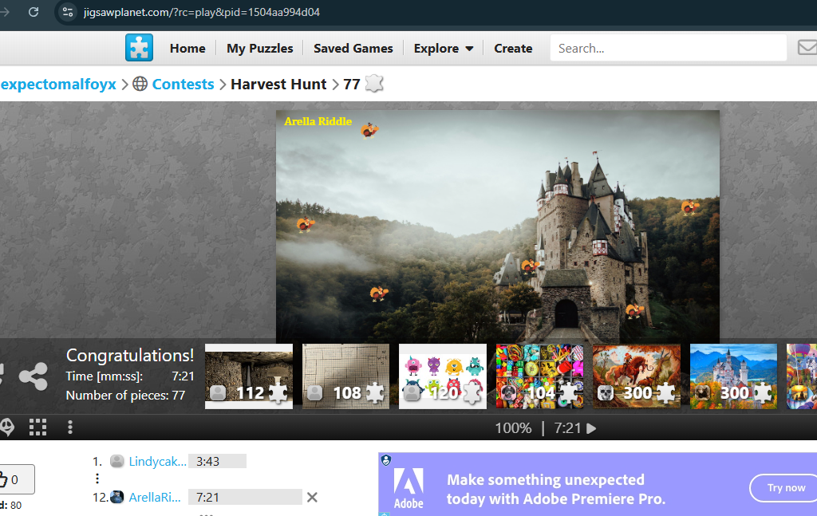Open Lindycak... leaderboard profile link
Screen dimensions: 817x516
tap(157, 461)
